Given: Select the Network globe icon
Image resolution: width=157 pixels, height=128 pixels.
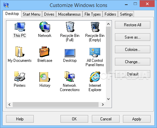Looking at the screenshot, I should tap(45, 27).
